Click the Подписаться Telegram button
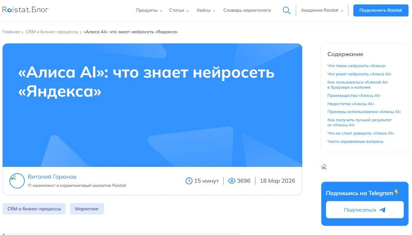Screen dimensions: 412x235 coord(365,210)
